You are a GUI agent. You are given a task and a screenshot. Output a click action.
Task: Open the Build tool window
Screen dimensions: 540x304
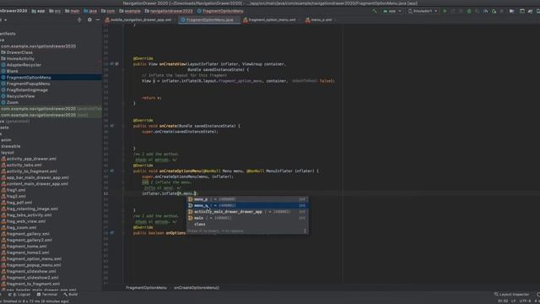click(x=71, y=295)
